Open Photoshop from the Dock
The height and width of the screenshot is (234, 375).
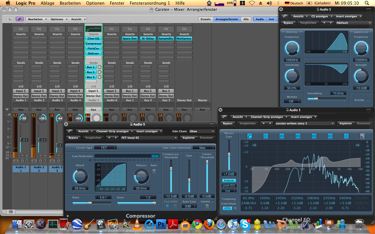click(161, 224)
